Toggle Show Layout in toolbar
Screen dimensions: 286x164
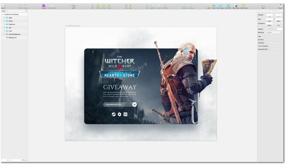(220, 6)
